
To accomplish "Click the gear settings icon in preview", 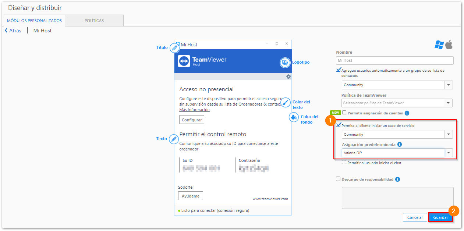I will pos(288,77).
